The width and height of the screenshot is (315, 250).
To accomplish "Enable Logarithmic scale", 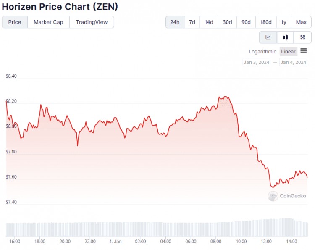I will [262, 52].
